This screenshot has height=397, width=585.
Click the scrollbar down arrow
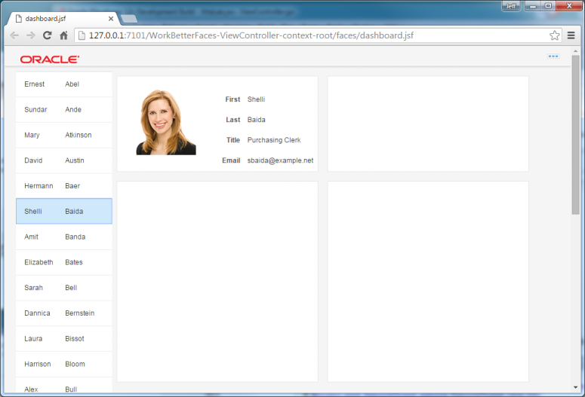[x=575, y=388]
